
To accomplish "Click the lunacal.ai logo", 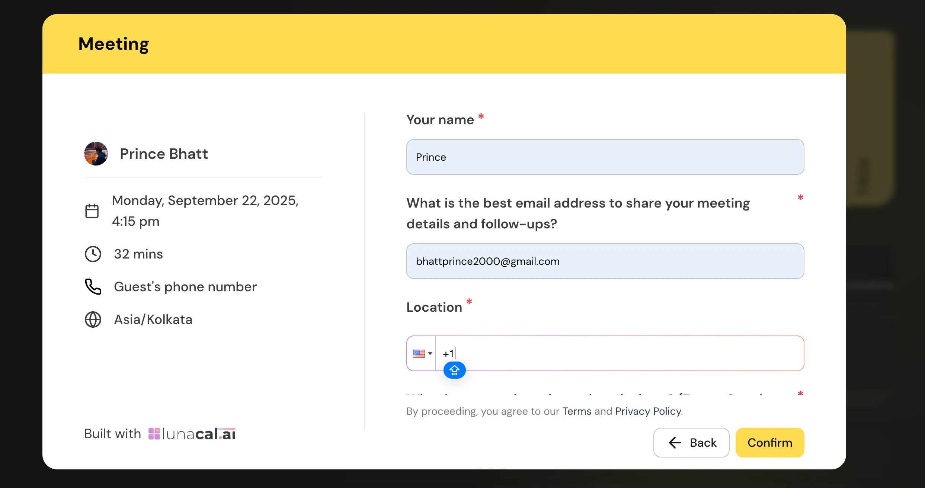I will 192,434.
